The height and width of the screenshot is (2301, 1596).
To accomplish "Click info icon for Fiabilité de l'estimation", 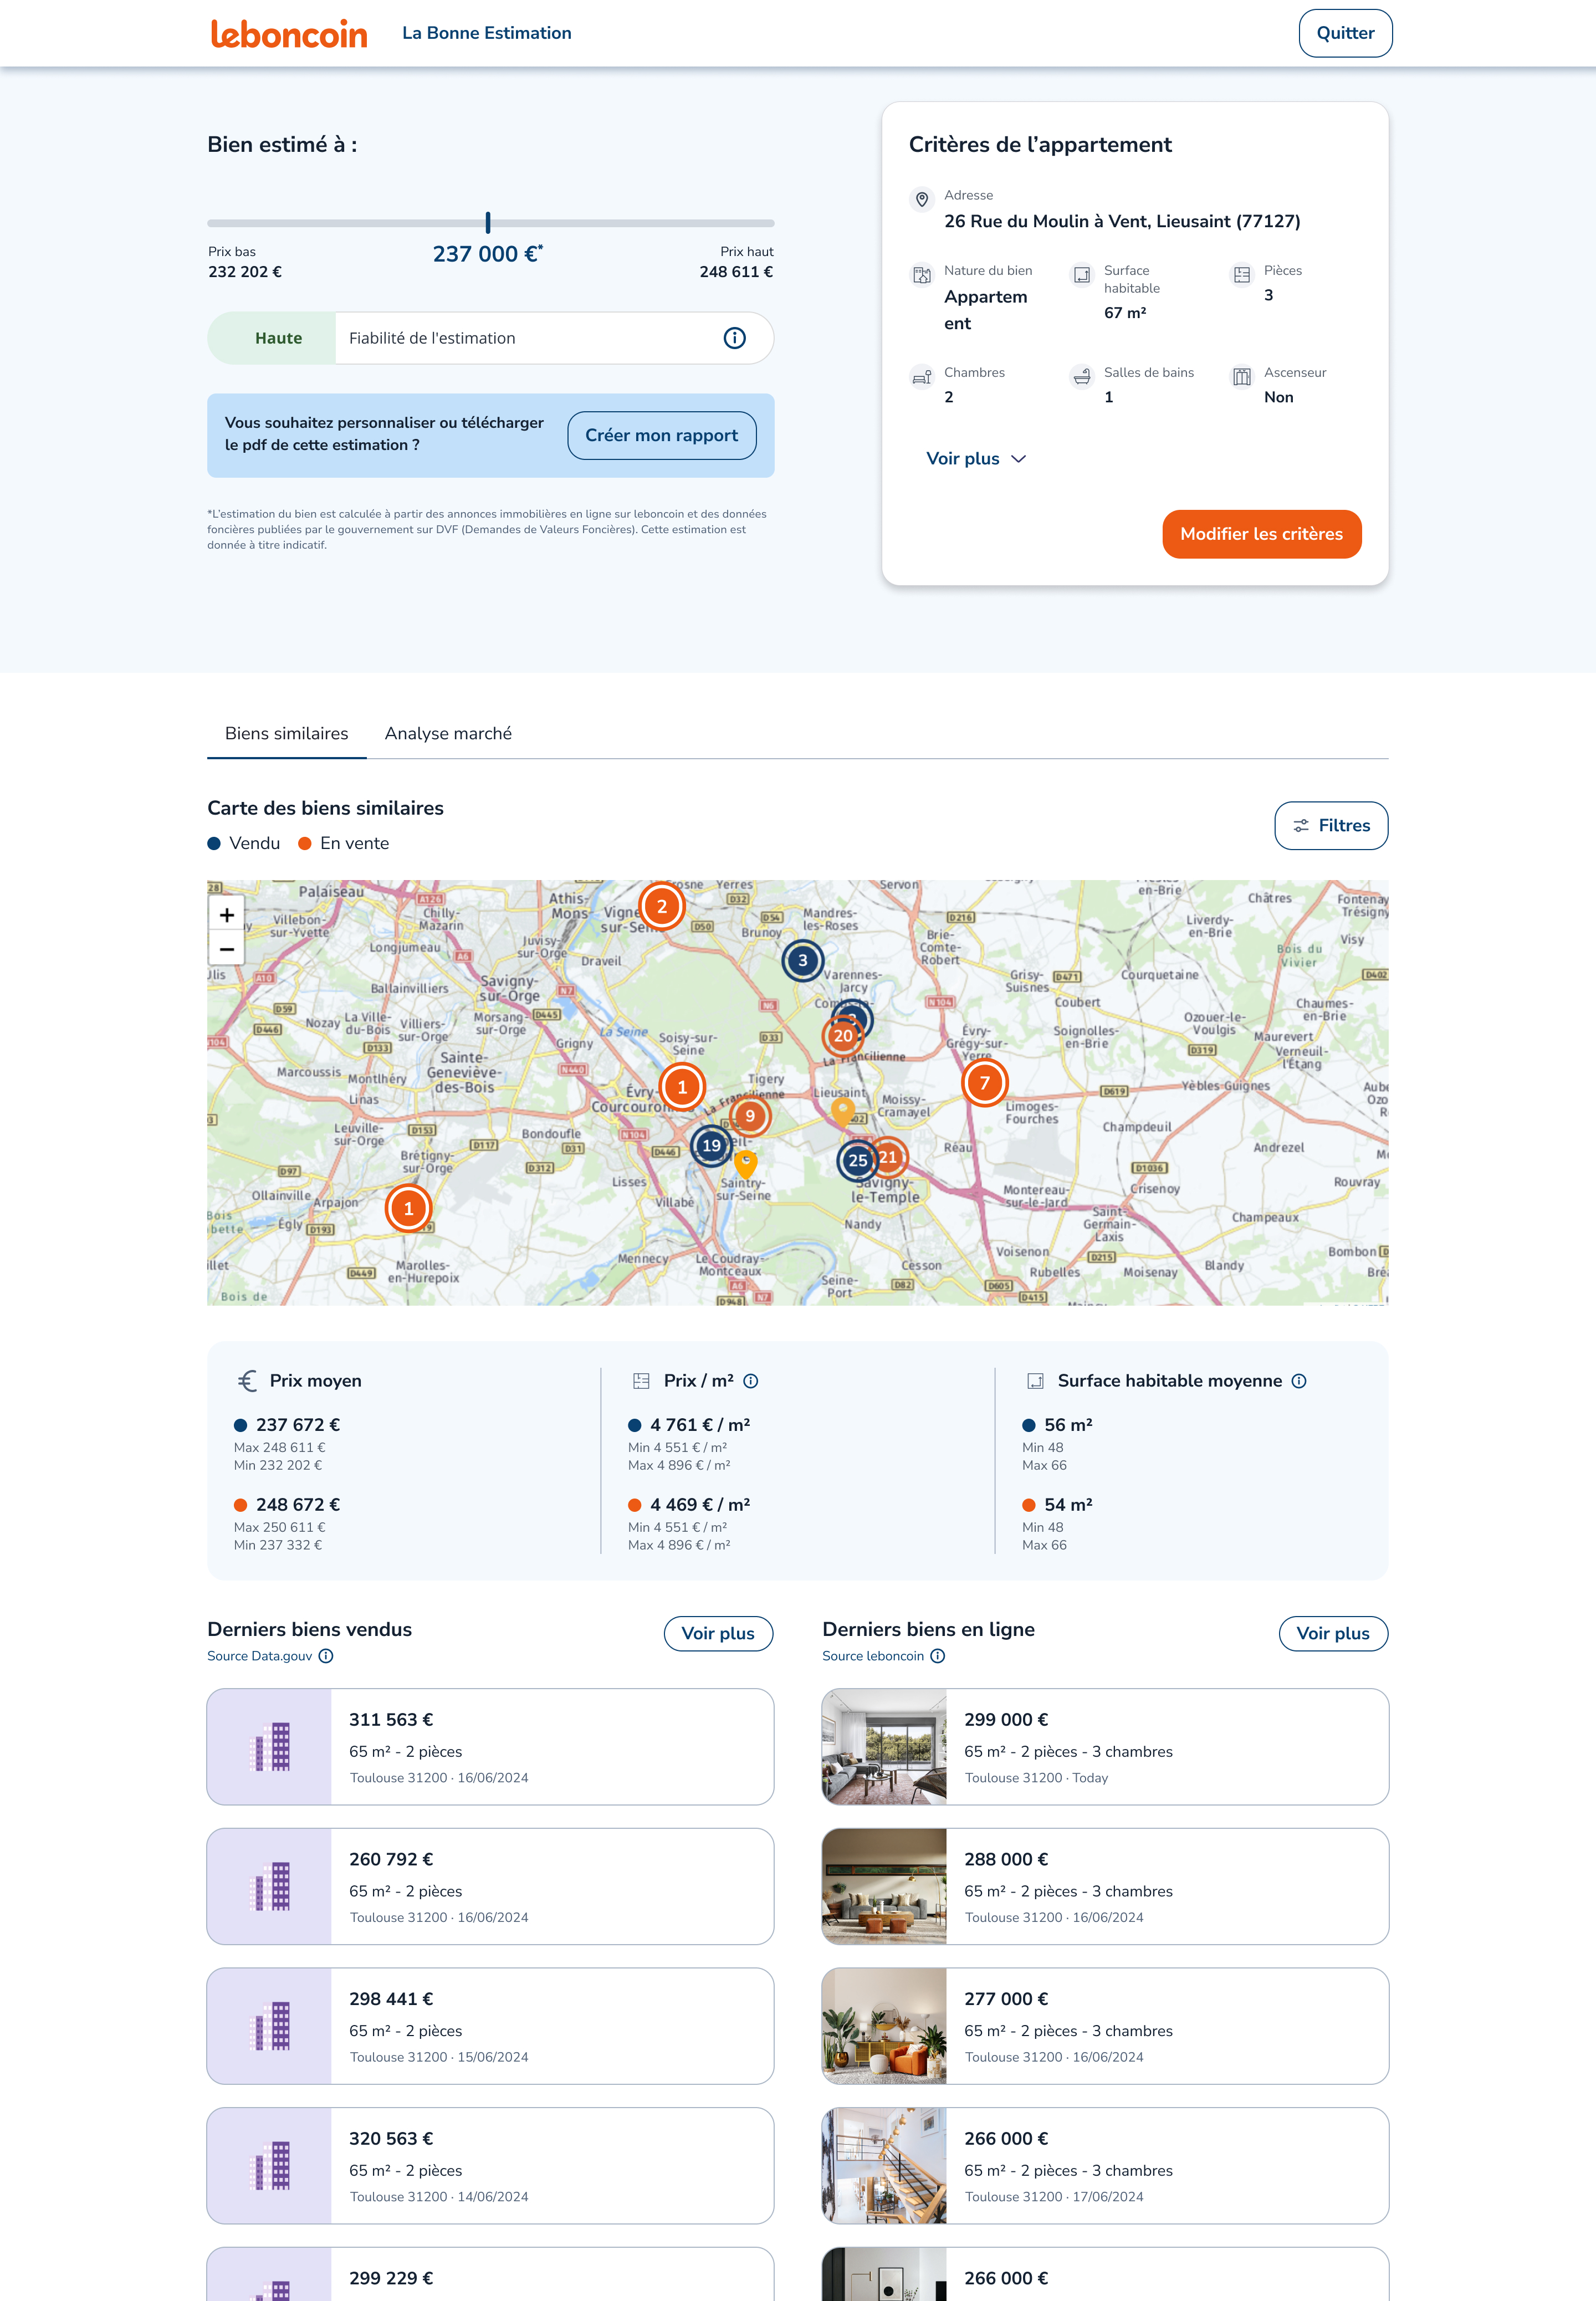I will coord(734,338).
